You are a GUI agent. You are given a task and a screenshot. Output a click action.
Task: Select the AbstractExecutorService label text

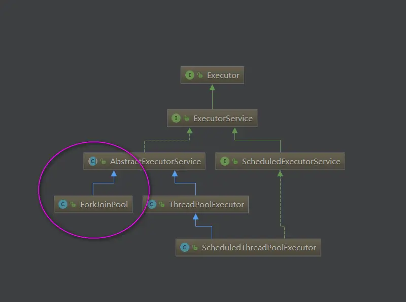[155, 161]
